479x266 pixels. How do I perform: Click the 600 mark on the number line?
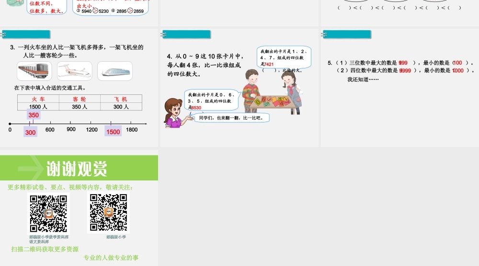50,130
